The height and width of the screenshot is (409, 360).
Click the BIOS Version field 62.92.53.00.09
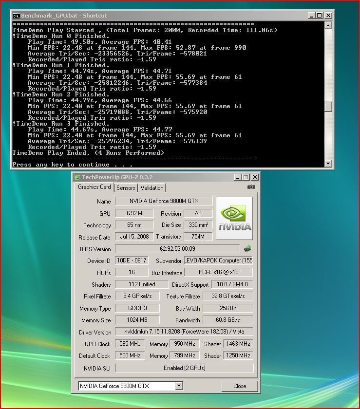tap(177, 249)
